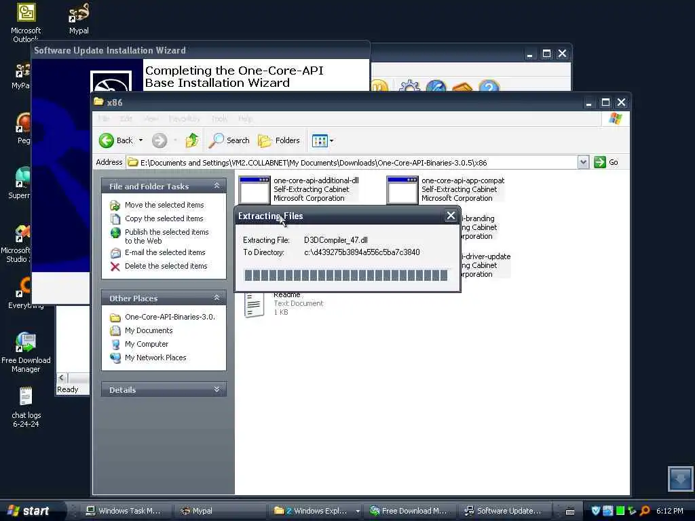Open the File menu in x86 window
Image resolution: width=695 pixels, height=521 pixels.
pyautogui.click(x=104, y=119)
